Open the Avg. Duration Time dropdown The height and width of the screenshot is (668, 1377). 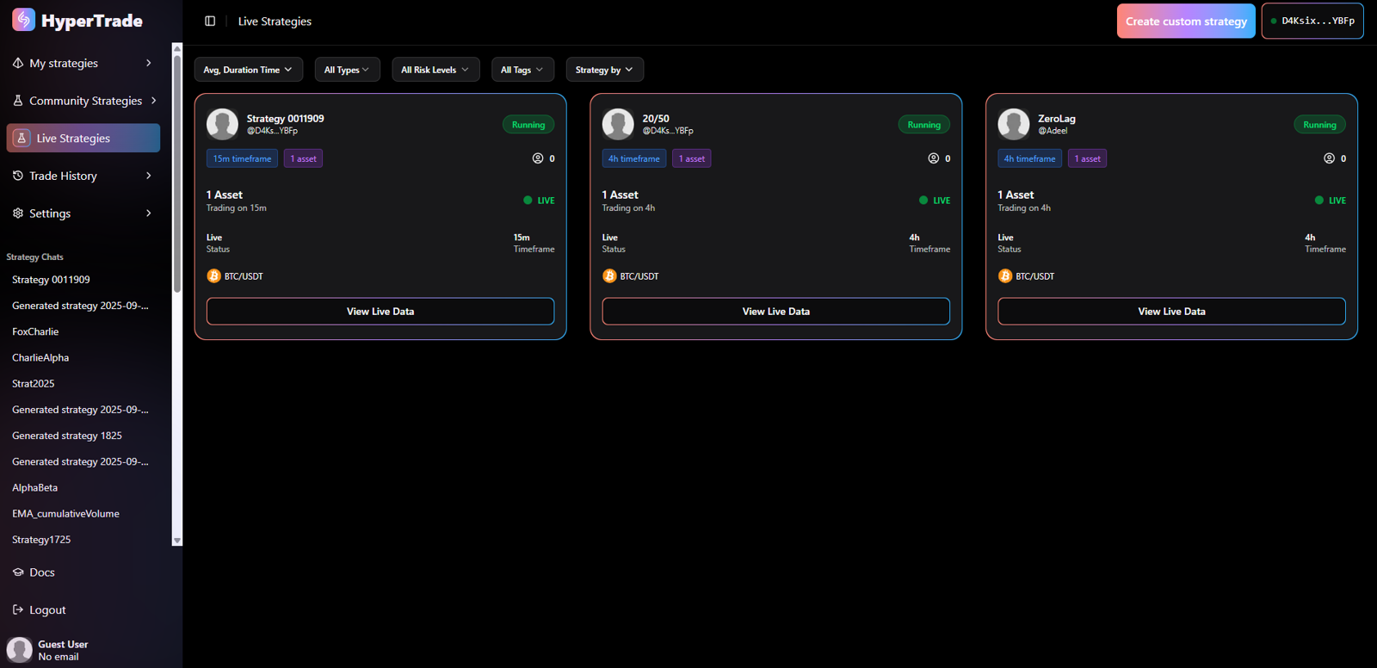(x=248, y=70)
